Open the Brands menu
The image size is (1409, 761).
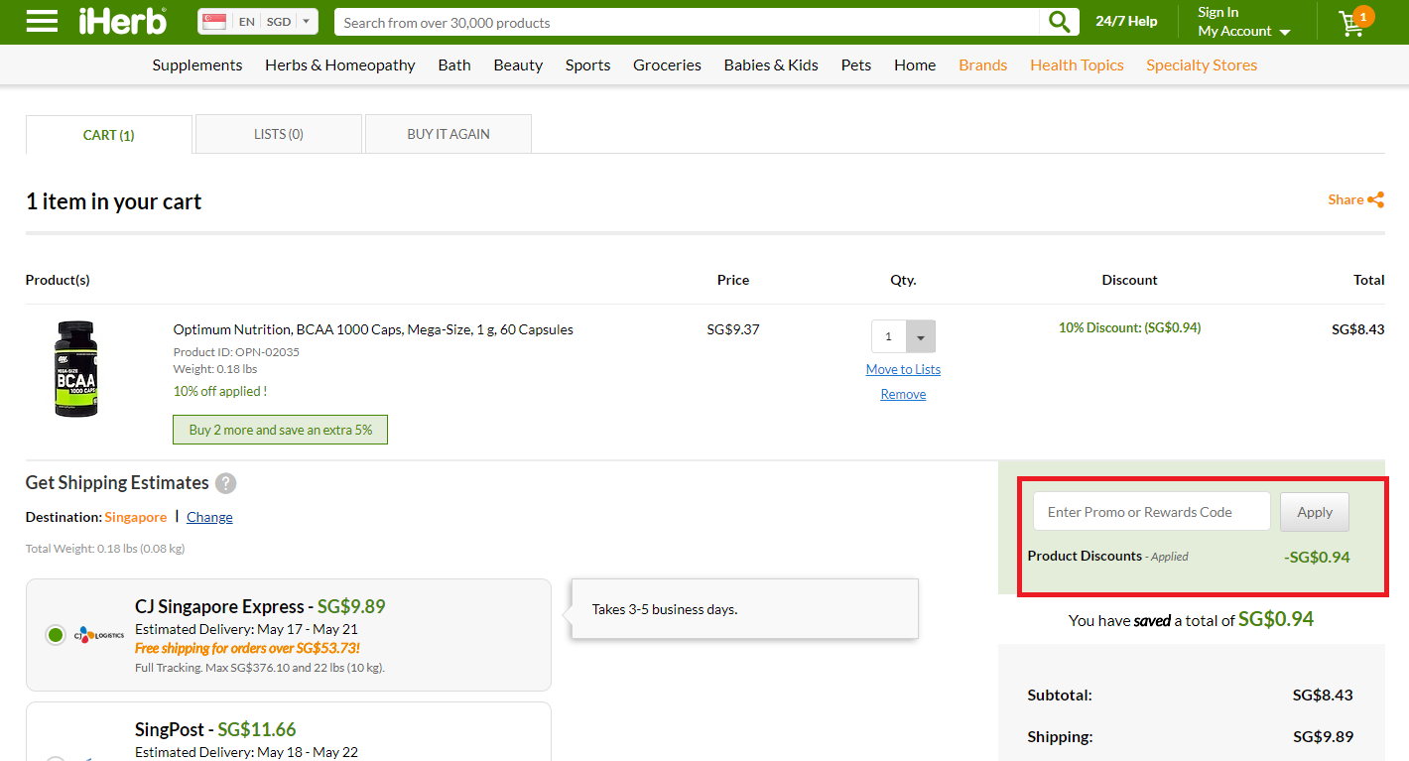(x=982, y=65)
